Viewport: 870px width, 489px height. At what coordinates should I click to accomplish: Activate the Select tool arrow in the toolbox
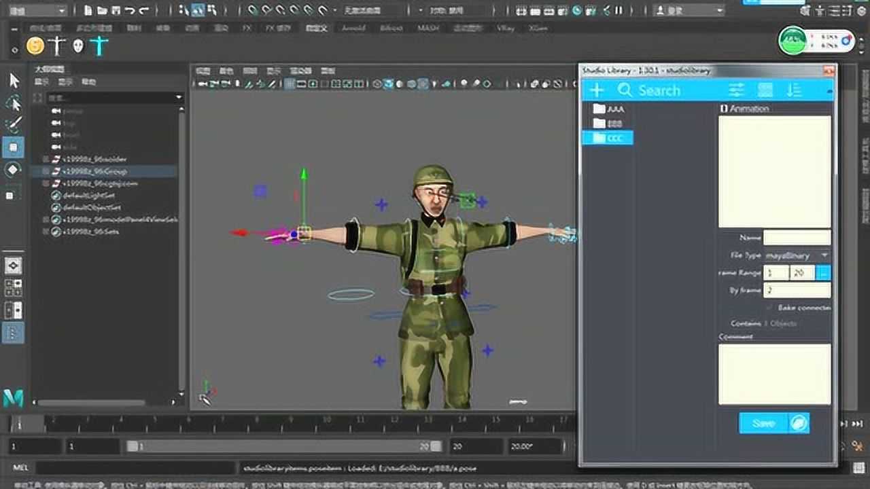13,80
